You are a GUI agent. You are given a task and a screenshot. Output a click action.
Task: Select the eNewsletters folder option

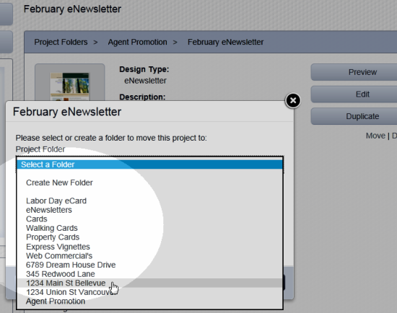click(149, 210)
